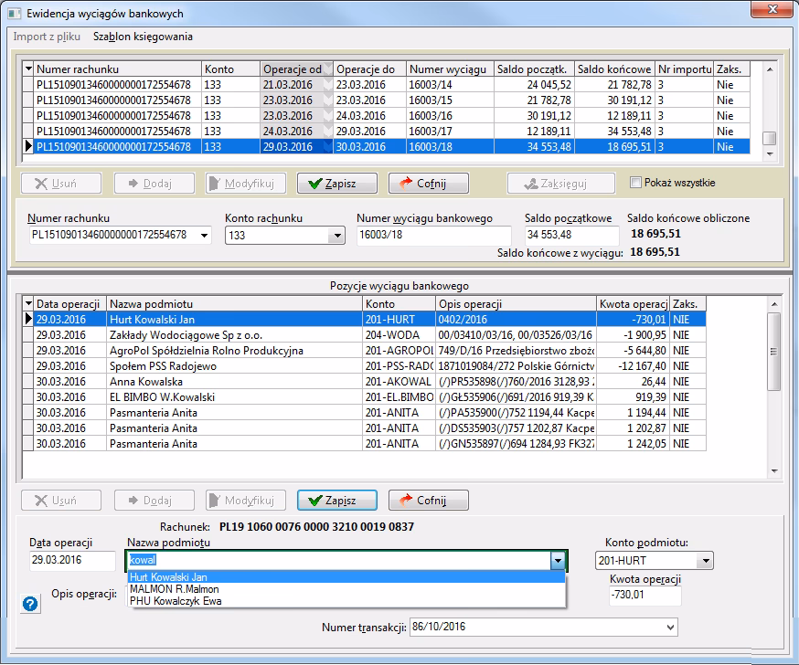Click the row selector icon in the positions grid header
This screenshot has height=665, width=799.
(x=28, y=304)
